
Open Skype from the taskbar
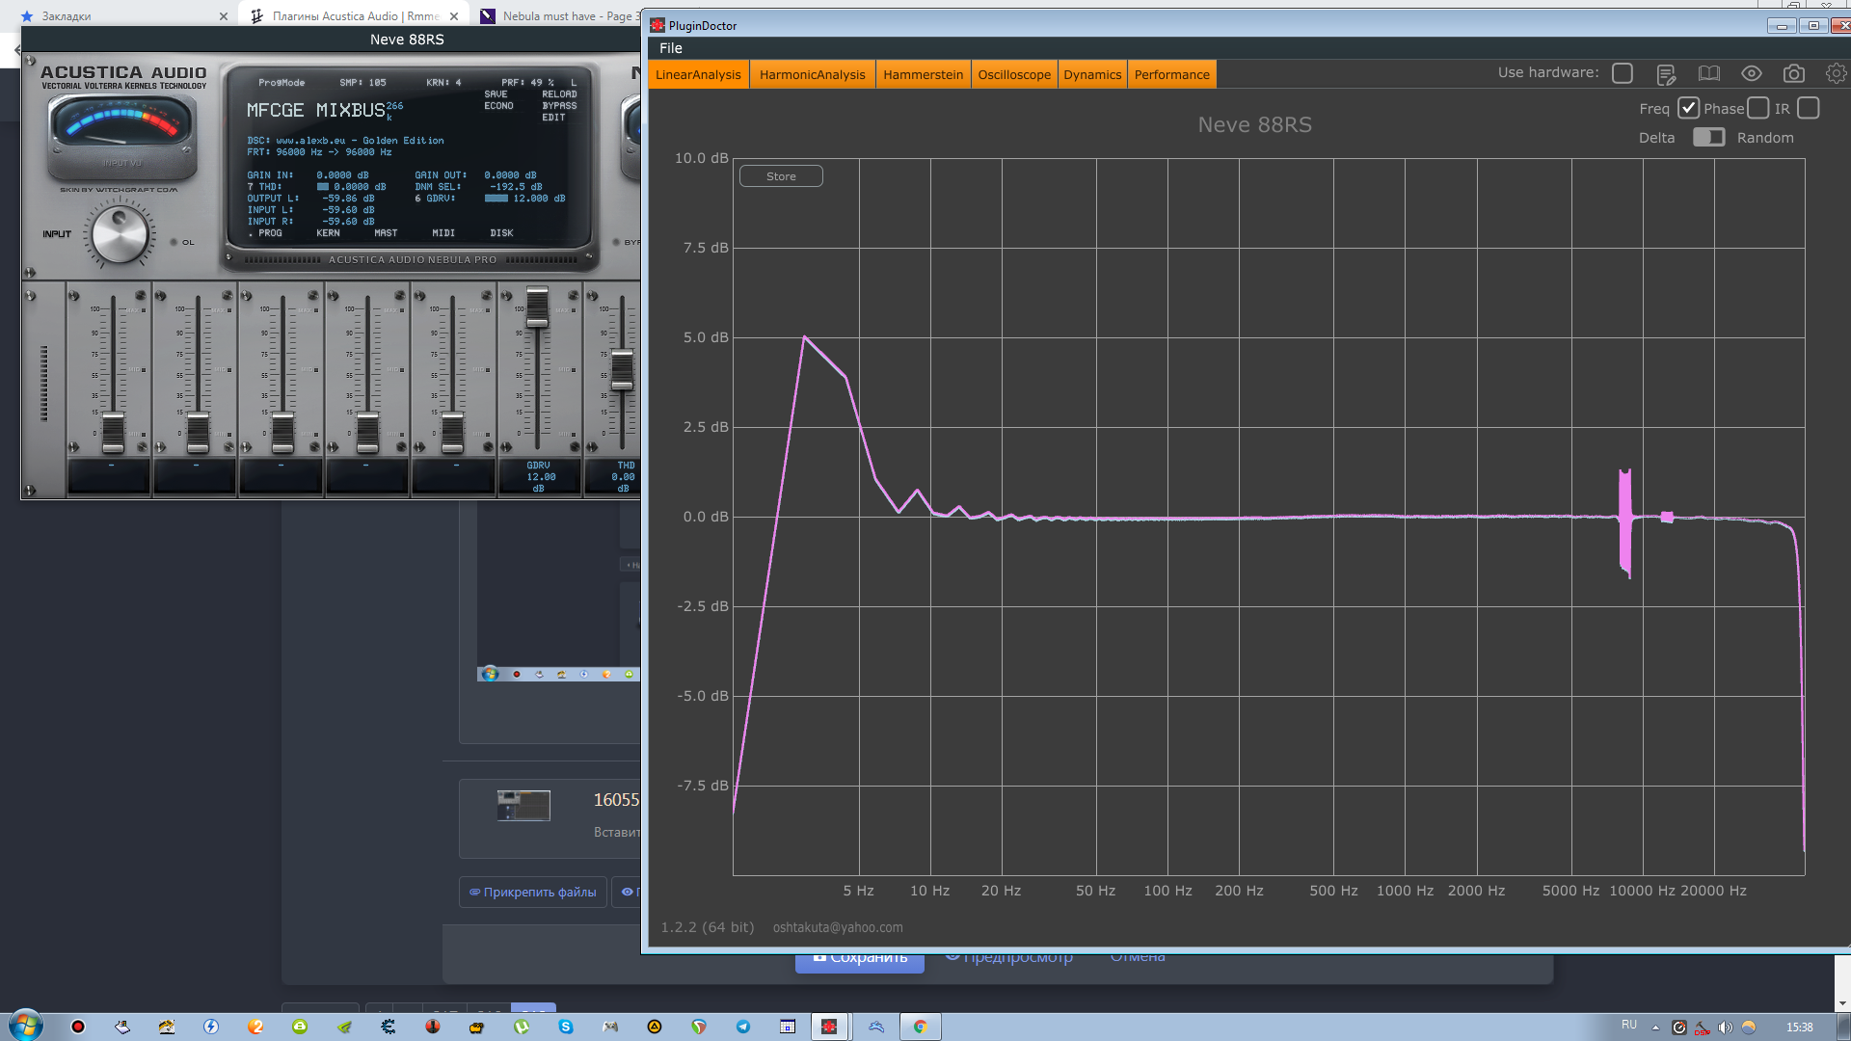point(566,1027)
